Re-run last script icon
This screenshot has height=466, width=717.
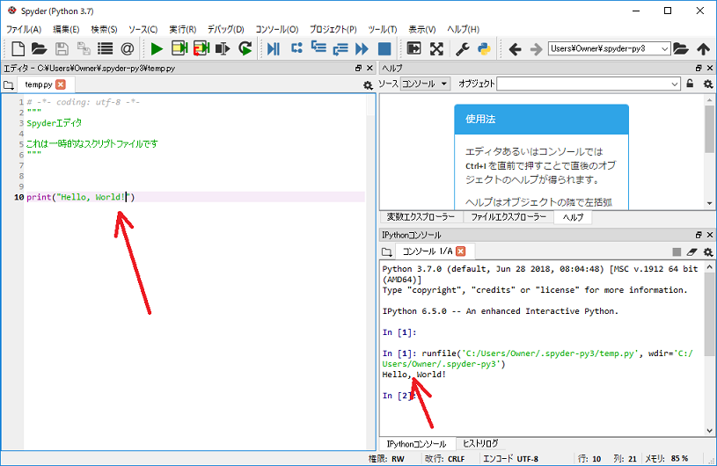tap(245, 48)
